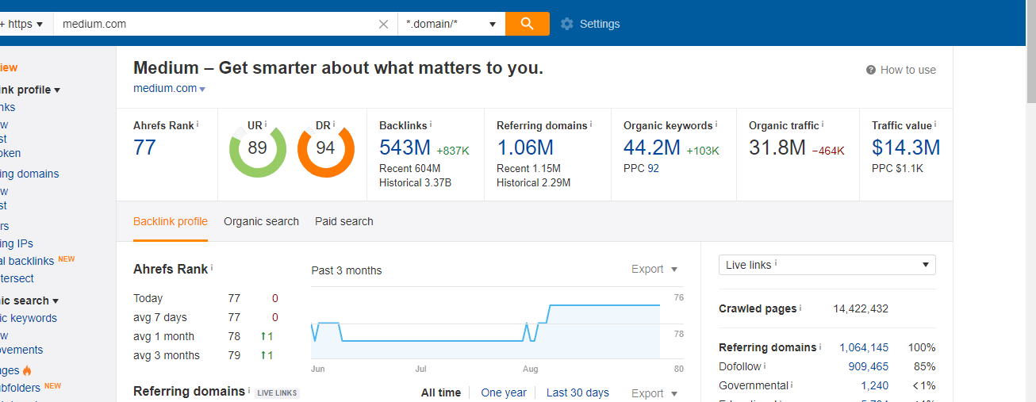The width and height of the screenshot is (1036, 402).
Task: Clear the medium.com search field
Action: (x=384, y=24)
